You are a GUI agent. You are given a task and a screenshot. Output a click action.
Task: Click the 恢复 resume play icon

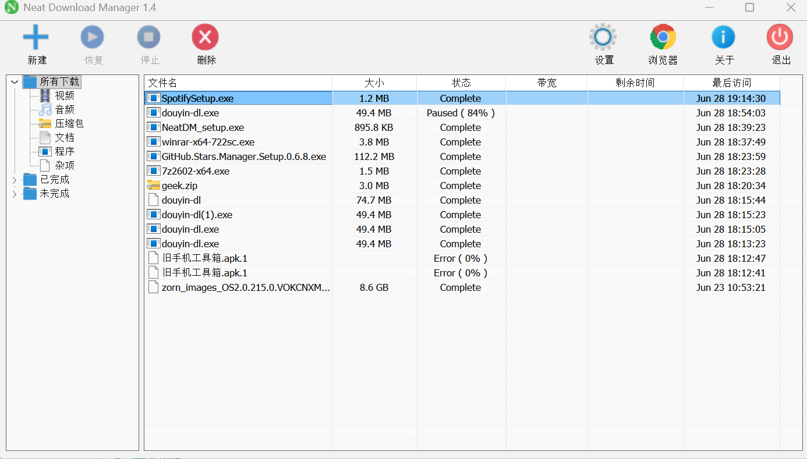click(x=92, y=37)
